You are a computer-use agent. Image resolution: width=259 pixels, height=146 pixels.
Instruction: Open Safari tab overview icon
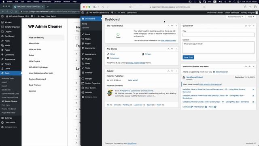pyautogui.click(x=255, y=7)
